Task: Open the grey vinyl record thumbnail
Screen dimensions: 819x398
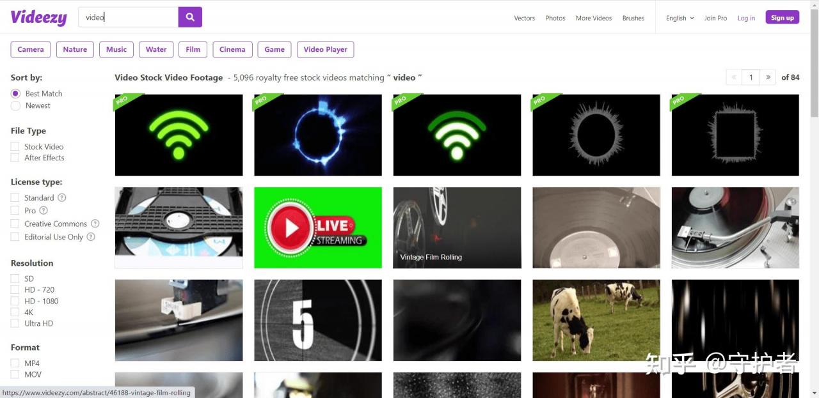Action: 596,227
